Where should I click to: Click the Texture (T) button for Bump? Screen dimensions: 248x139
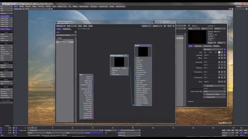[x=225, y=82]
